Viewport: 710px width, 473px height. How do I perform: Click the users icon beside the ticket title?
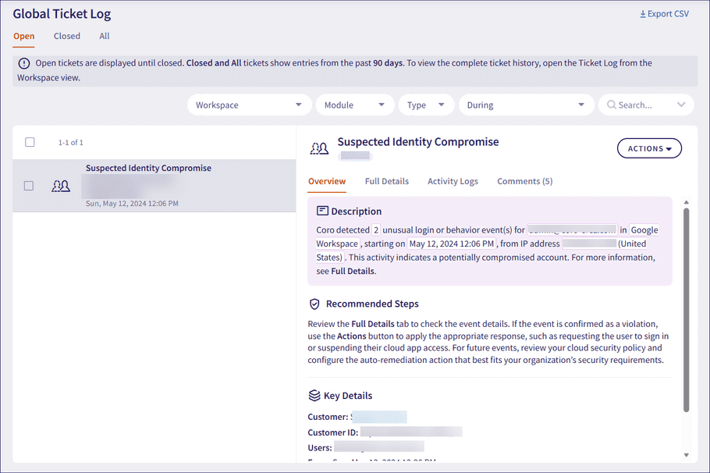(319, 148)
